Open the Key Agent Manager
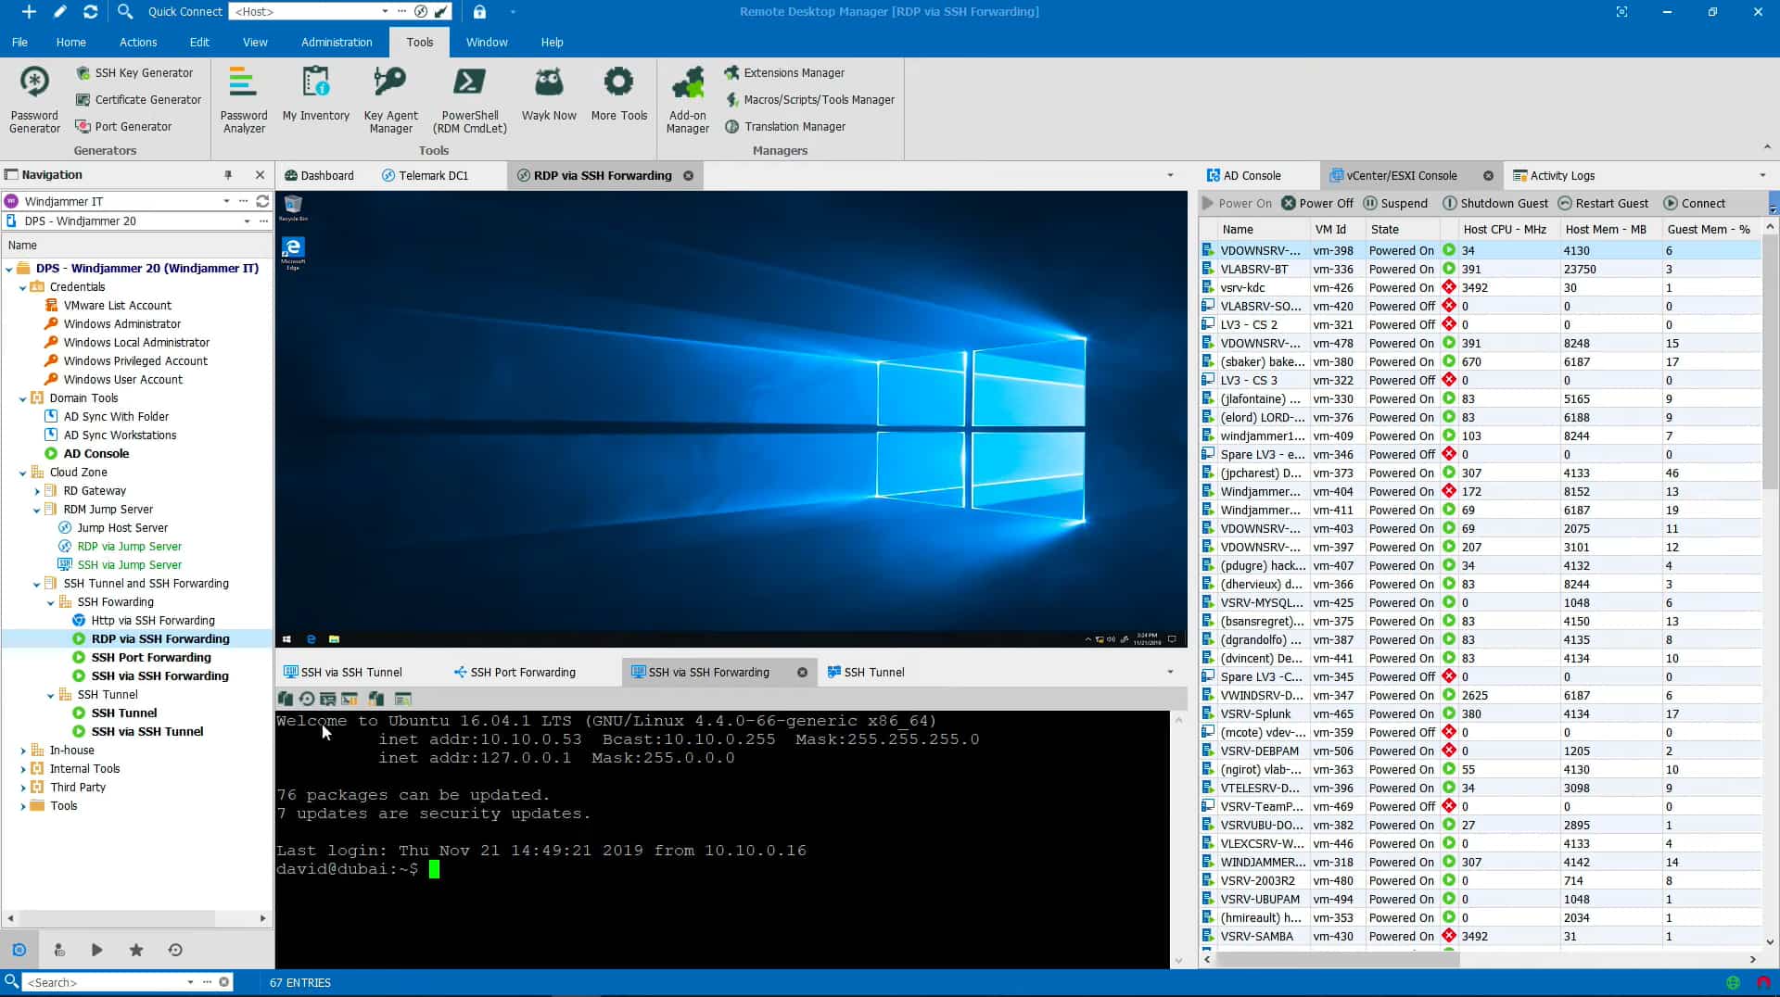1780x997 pixels. tap(390, 97)
